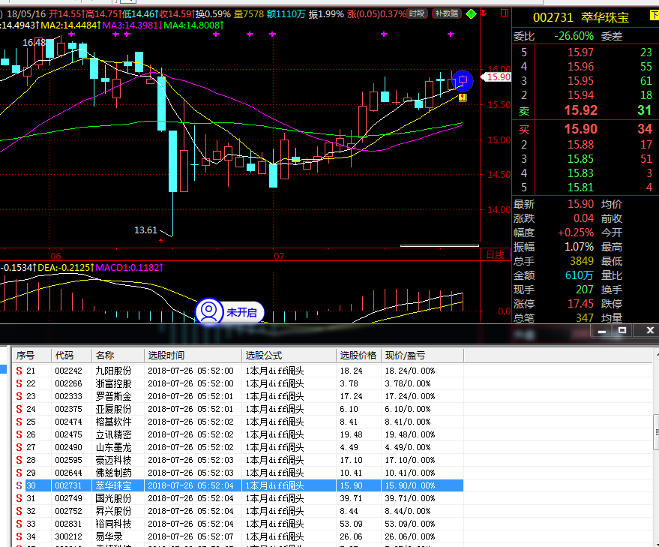Click the red S icon for 易华录
Screen dimensions: 659x547
click(x=19, y=536)
